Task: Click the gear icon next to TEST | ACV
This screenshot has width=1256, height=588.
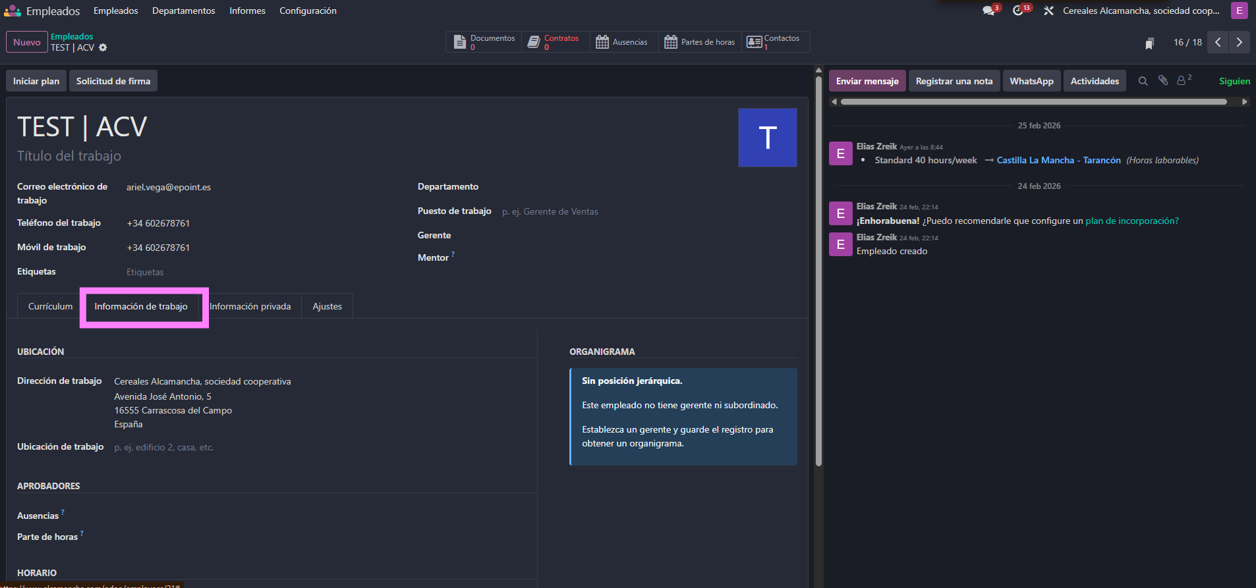Action: point(103,48)
